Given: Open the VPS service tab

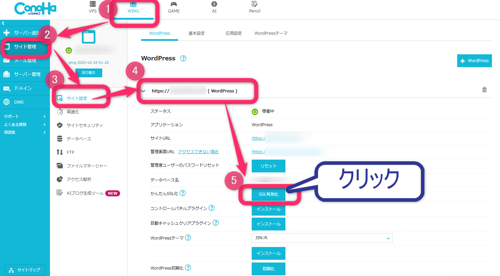Looking at the screenshot, I should tap(93, 7).
